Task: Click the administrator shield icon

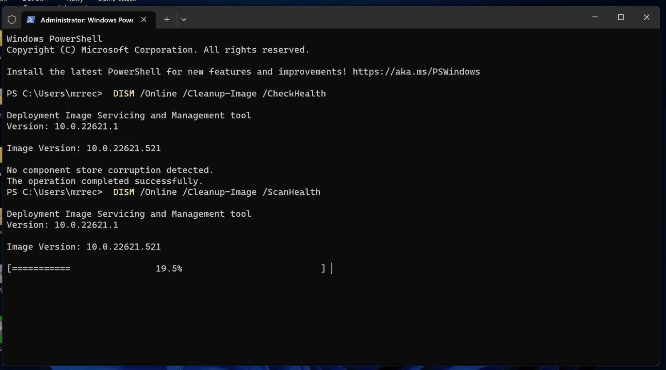Action: [12, 20]
